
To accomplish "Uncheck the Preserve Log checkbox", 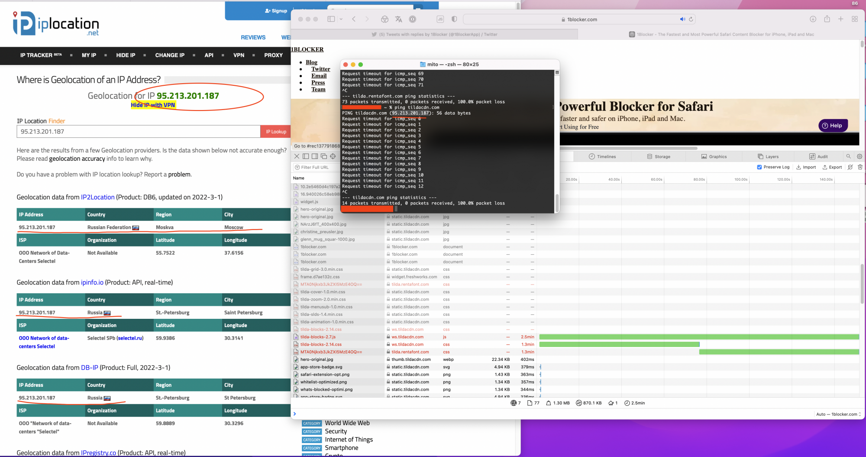I will pyautogui.click(x=759, y=167).
